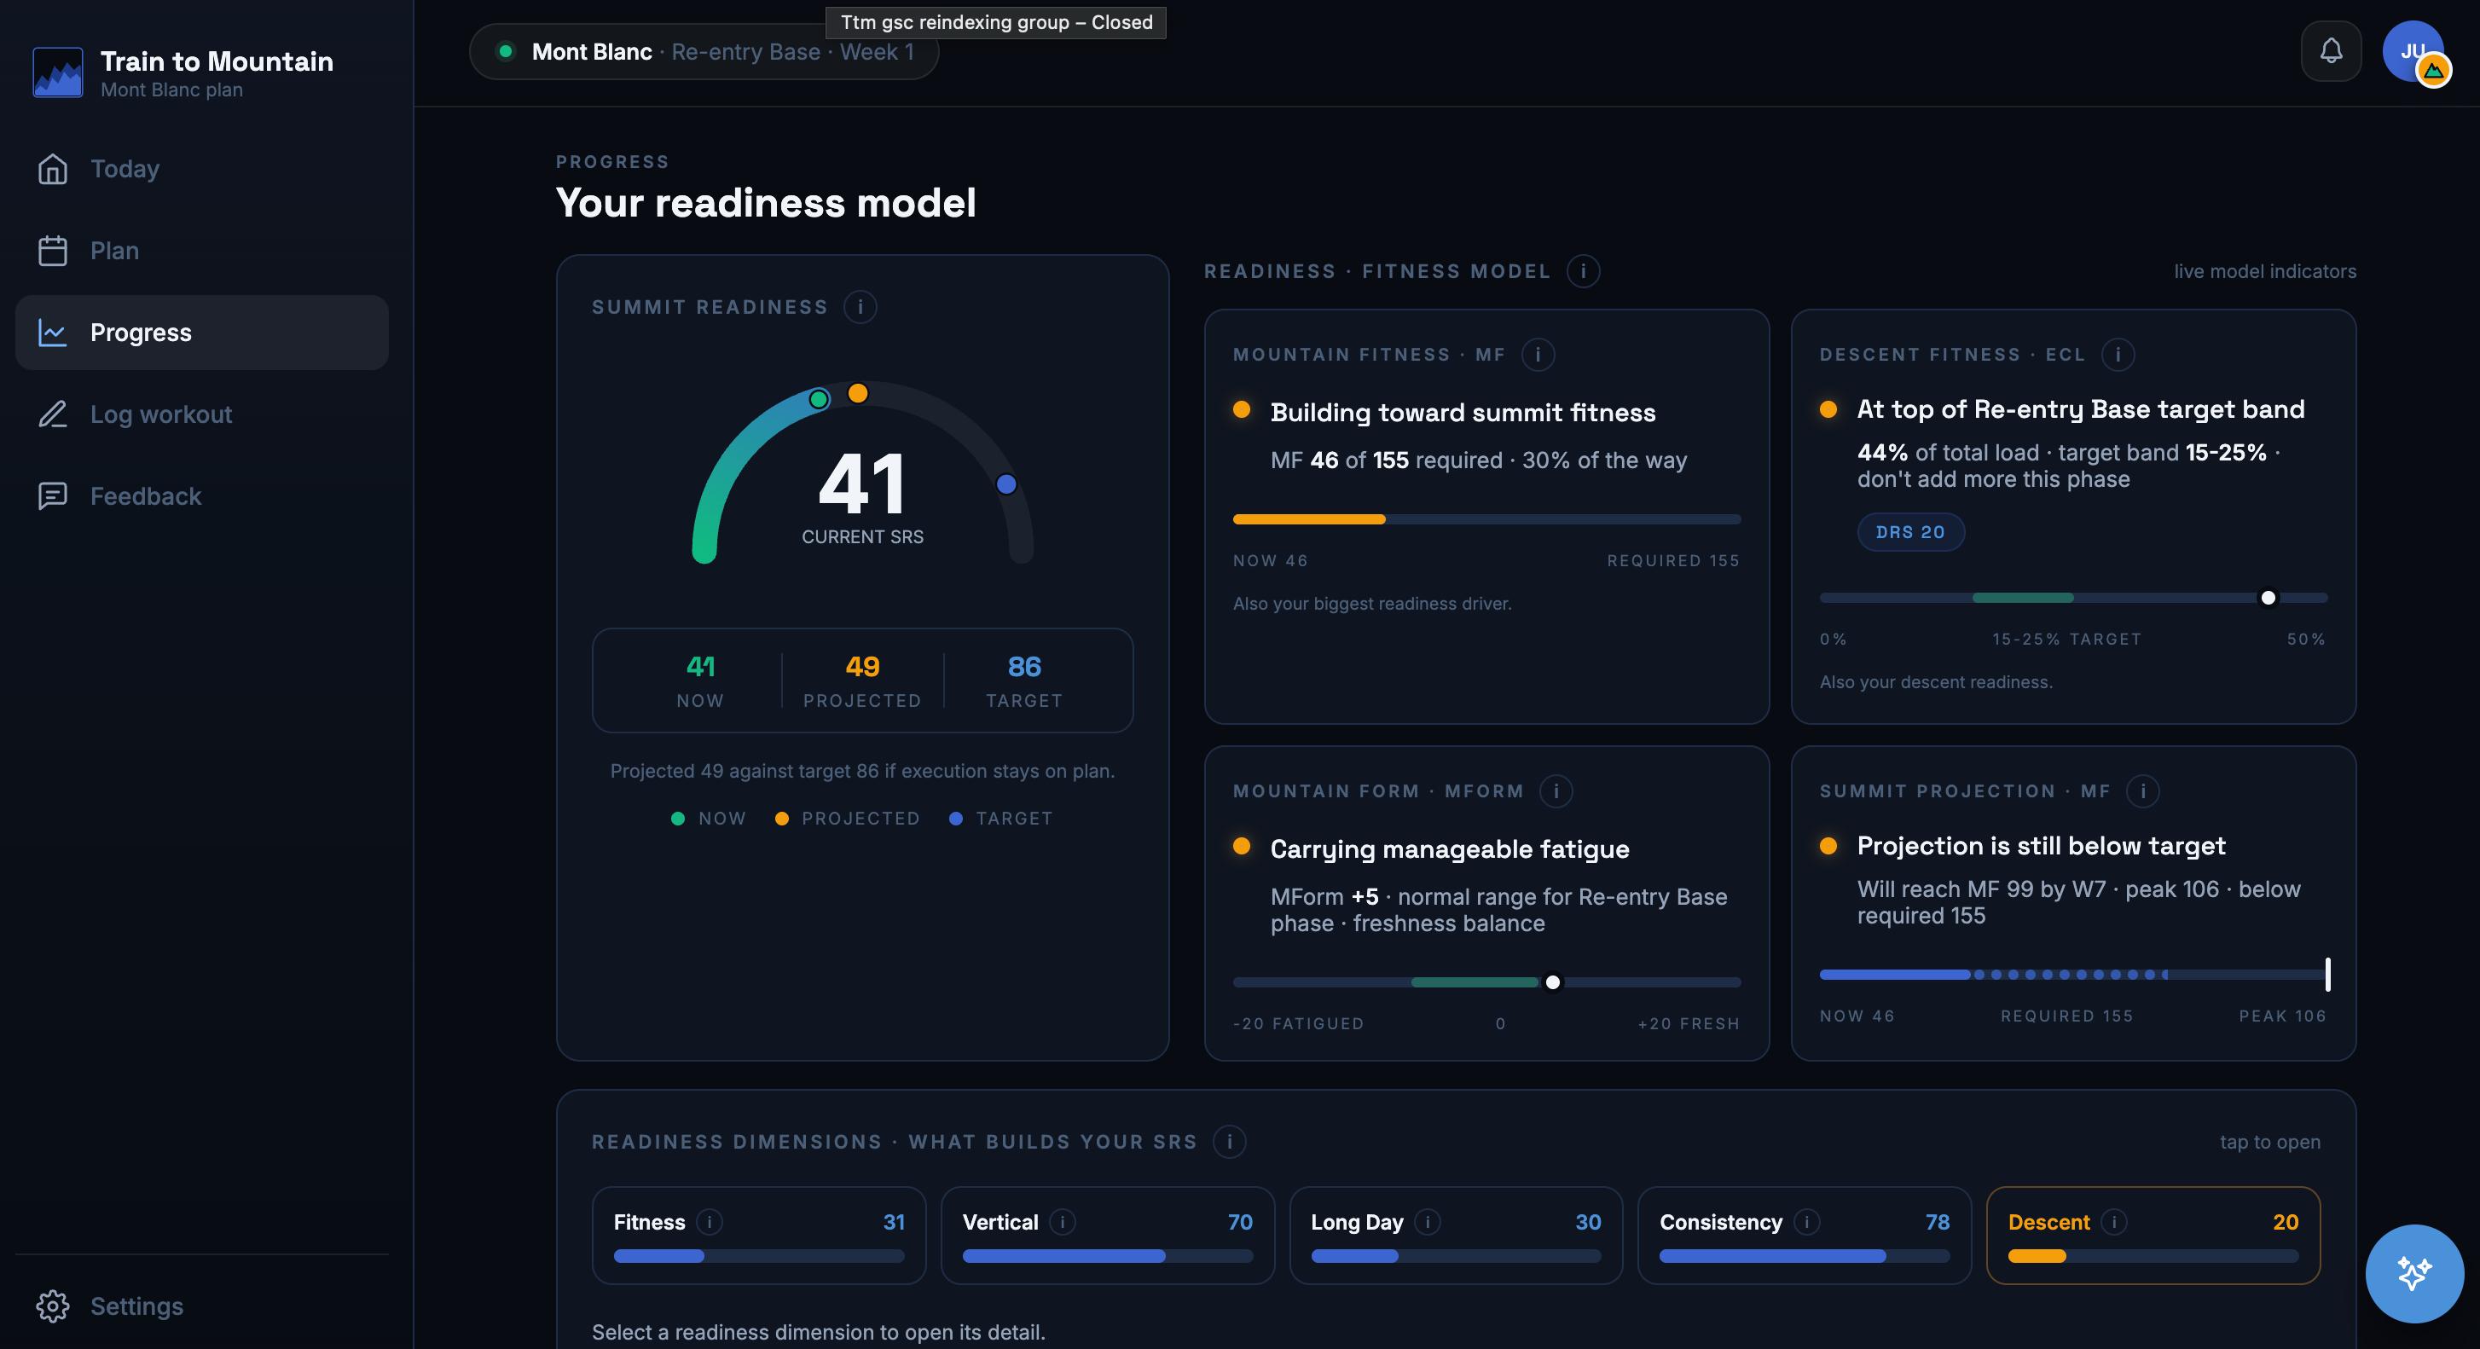Click the 49 PROJECTED stat

pos(861,680)
